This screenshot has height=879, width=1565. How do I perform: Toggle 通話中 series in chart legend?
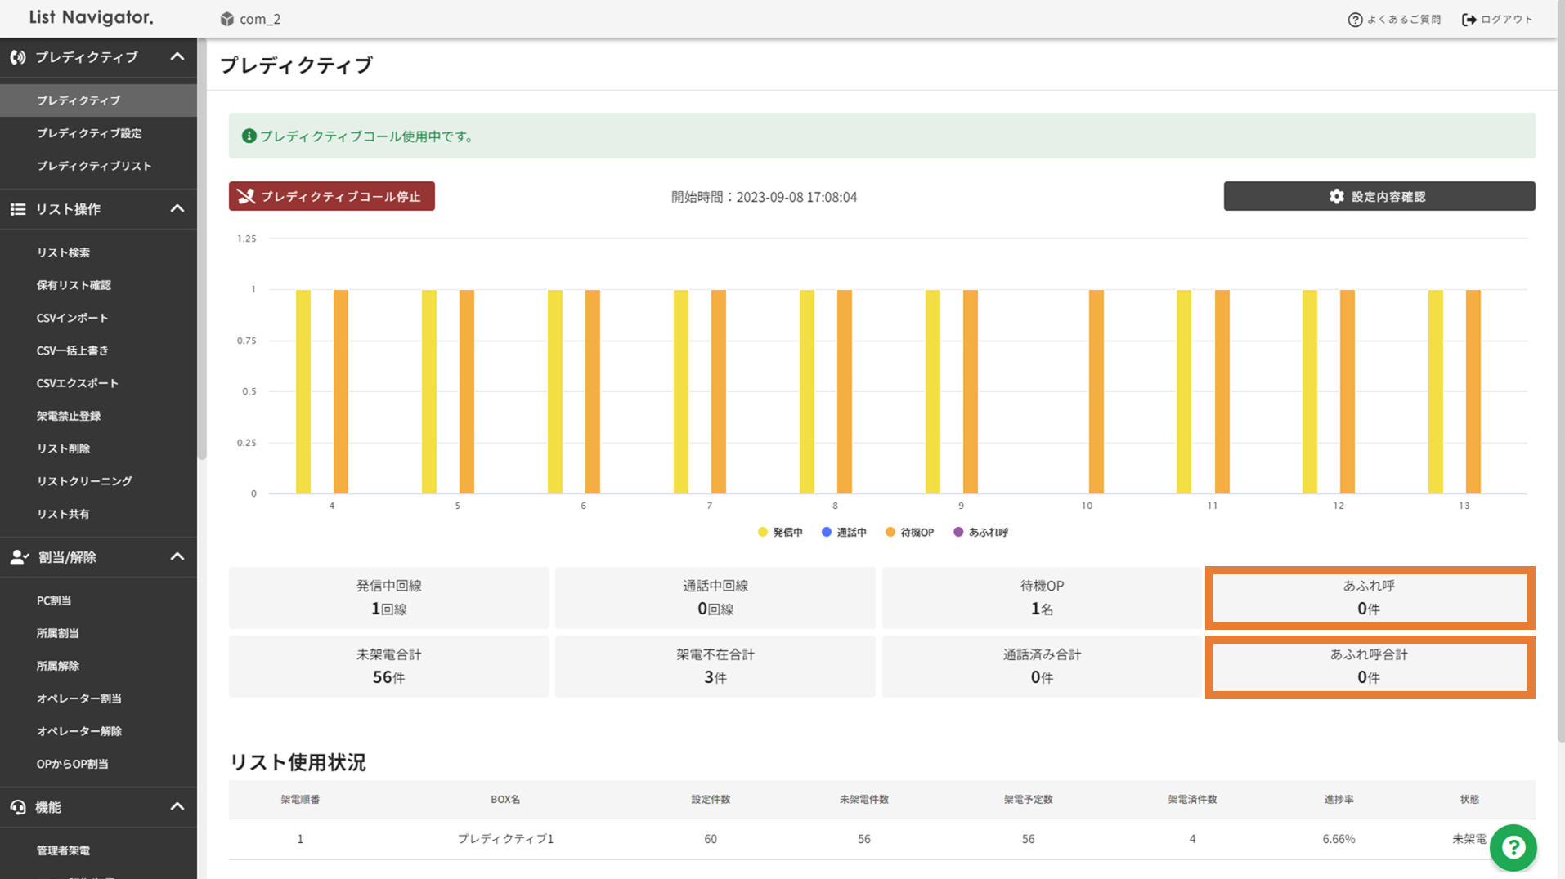pyautogui.click(x=844, y=533)
